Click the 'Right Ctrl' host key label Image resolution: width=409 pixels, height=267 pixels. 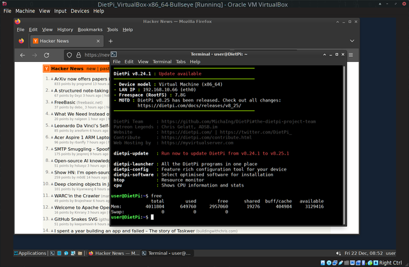click(390, 263)
